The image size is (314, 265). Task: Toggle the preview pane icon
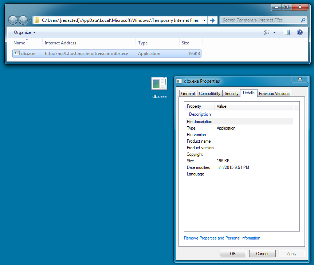[x=287, y=32]
